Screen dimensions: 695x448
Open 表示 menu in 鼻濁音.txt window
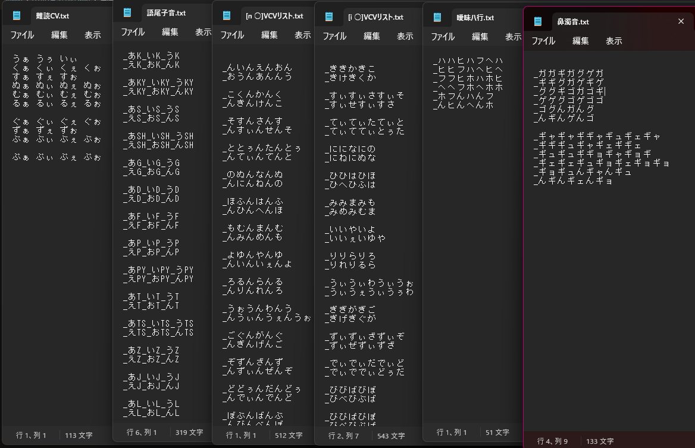pos(614,41)
